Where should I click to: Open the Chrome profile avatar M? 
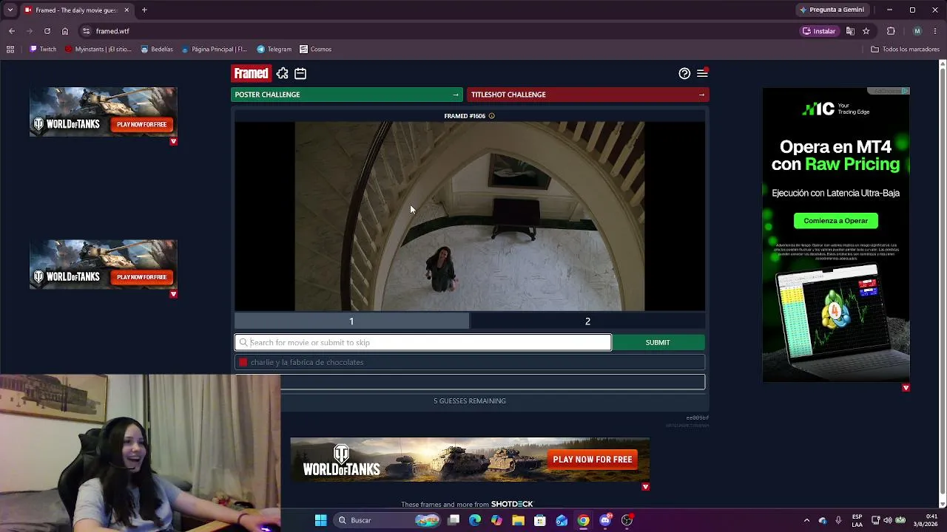tap(917, 31)
